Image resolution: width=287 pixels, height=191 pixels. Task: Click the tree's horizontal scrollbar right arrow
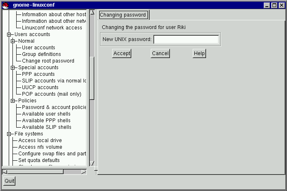pyautogui.click(x=84, y=172)
